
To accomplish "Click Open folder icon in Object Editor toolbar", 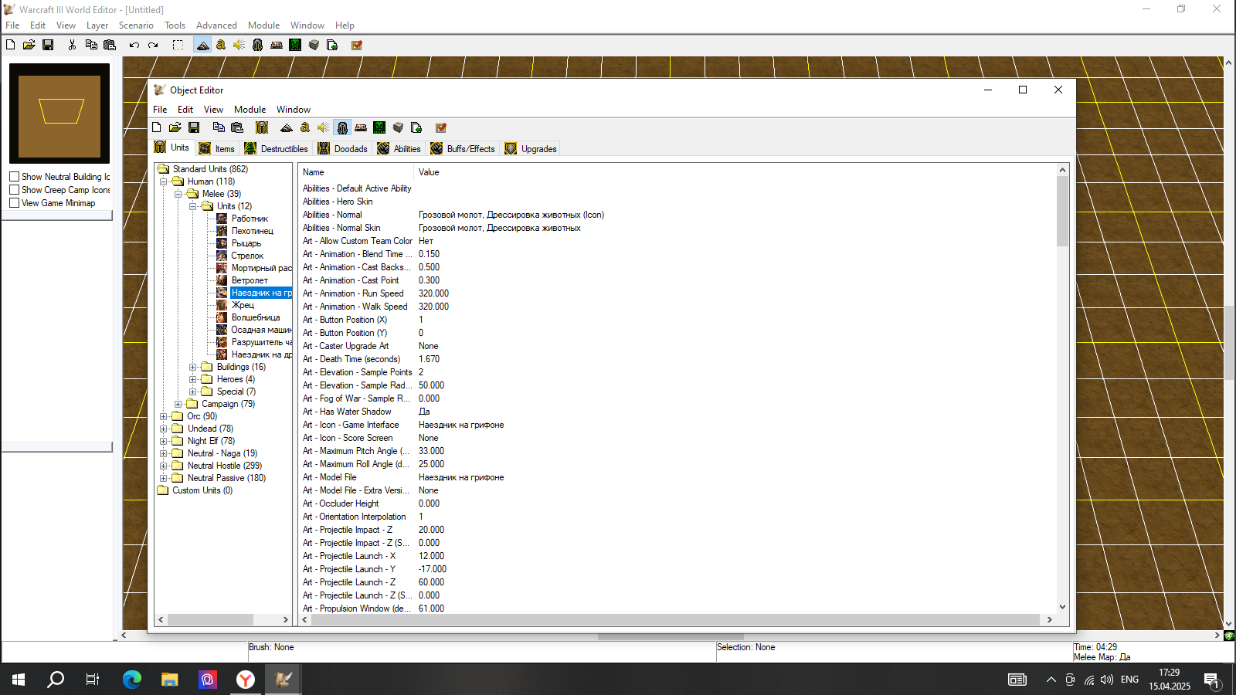I will tap(175, 127).
